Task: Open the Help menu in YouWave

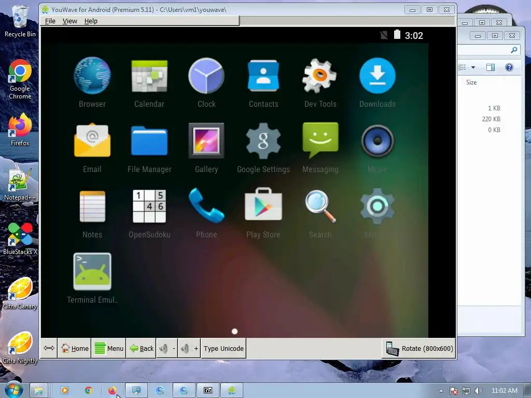Action: 91,21
